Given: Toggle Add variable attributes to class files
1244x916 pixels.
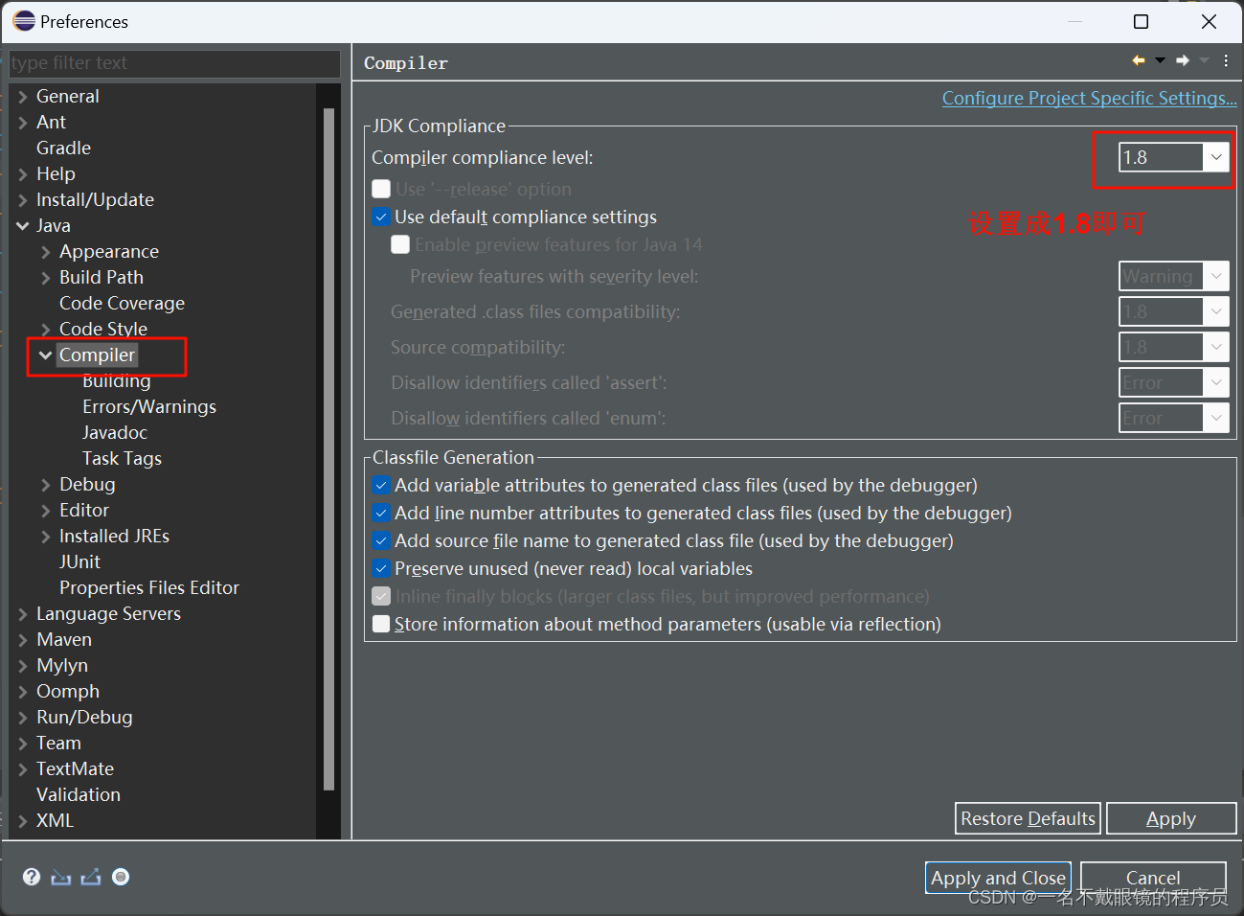Looking at the screenshot, I should coord(381,485).
